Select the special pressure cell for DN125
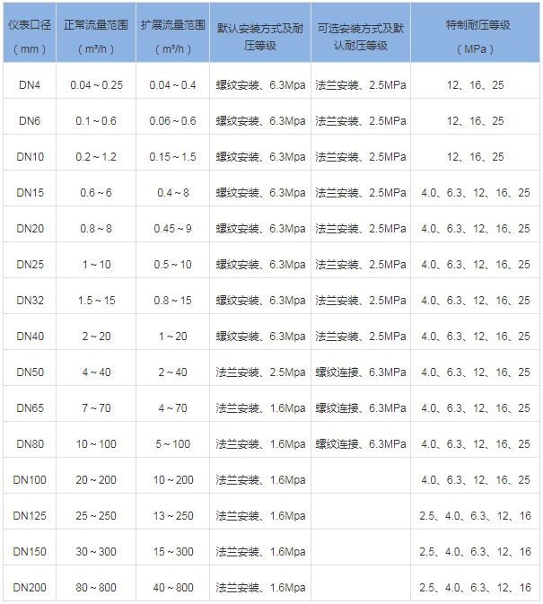 [475, 516]
